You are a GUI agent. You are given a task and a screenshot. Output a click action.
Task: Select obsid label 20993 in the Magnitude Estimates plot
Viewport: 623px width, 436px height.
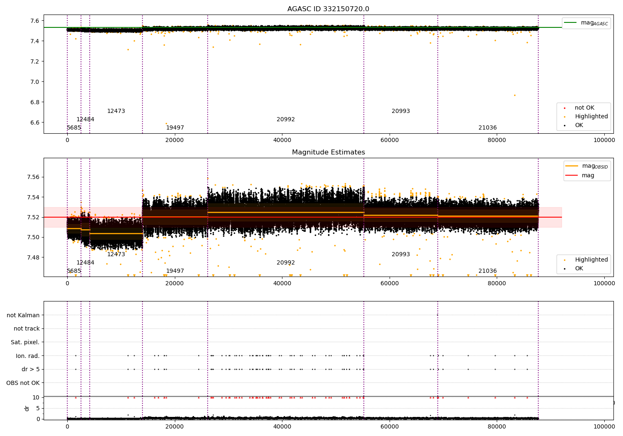click(401, 255)
